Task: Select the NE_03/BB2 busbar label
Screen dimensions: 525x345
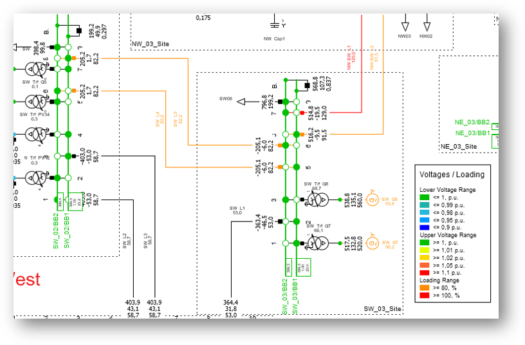Action: [x=473, y=122]
